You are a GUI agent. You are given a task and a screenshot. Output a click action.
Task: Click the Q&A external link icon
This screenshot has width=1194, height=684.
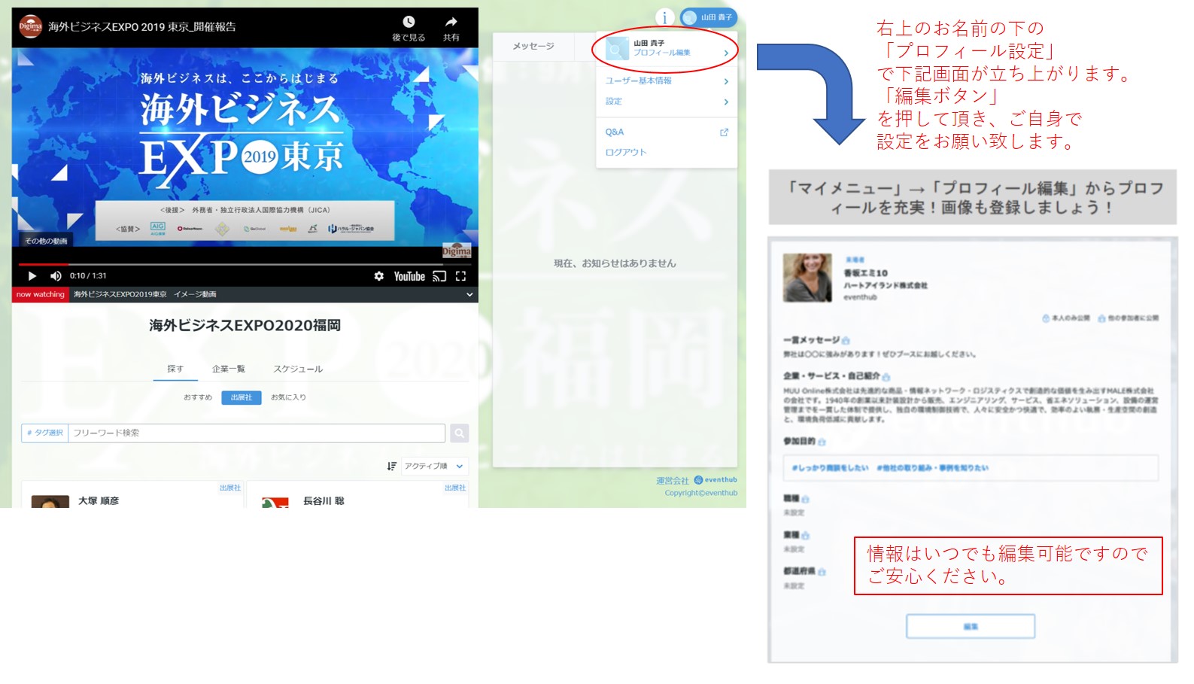[x=724, y=132]
